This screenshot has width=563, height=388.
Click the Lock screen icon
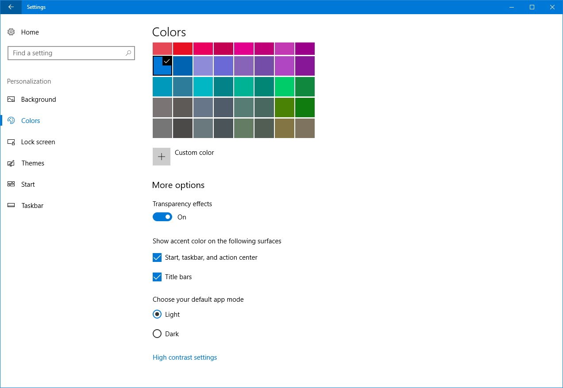[x=12, y=142]
